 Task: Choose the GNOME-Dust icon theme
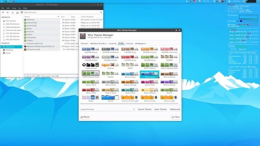click(130, 50)
